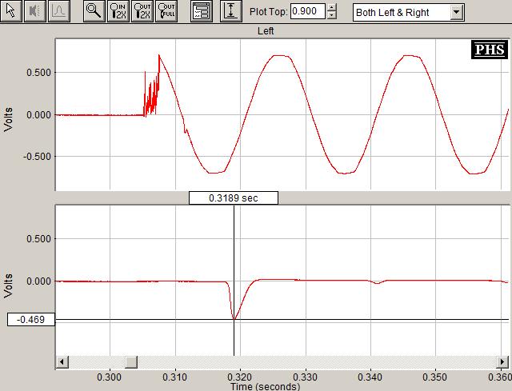Zoom in 2X on the plot
Image resolution: width=512 pixels, height=391 pixels.
[x=118, y=11]
